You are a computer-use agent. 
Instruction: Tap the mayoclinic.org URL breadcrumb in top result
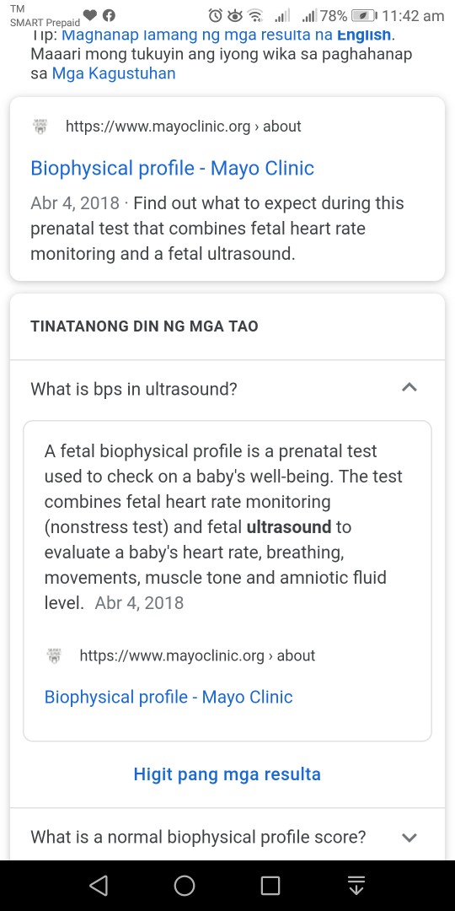click(184, 126)
